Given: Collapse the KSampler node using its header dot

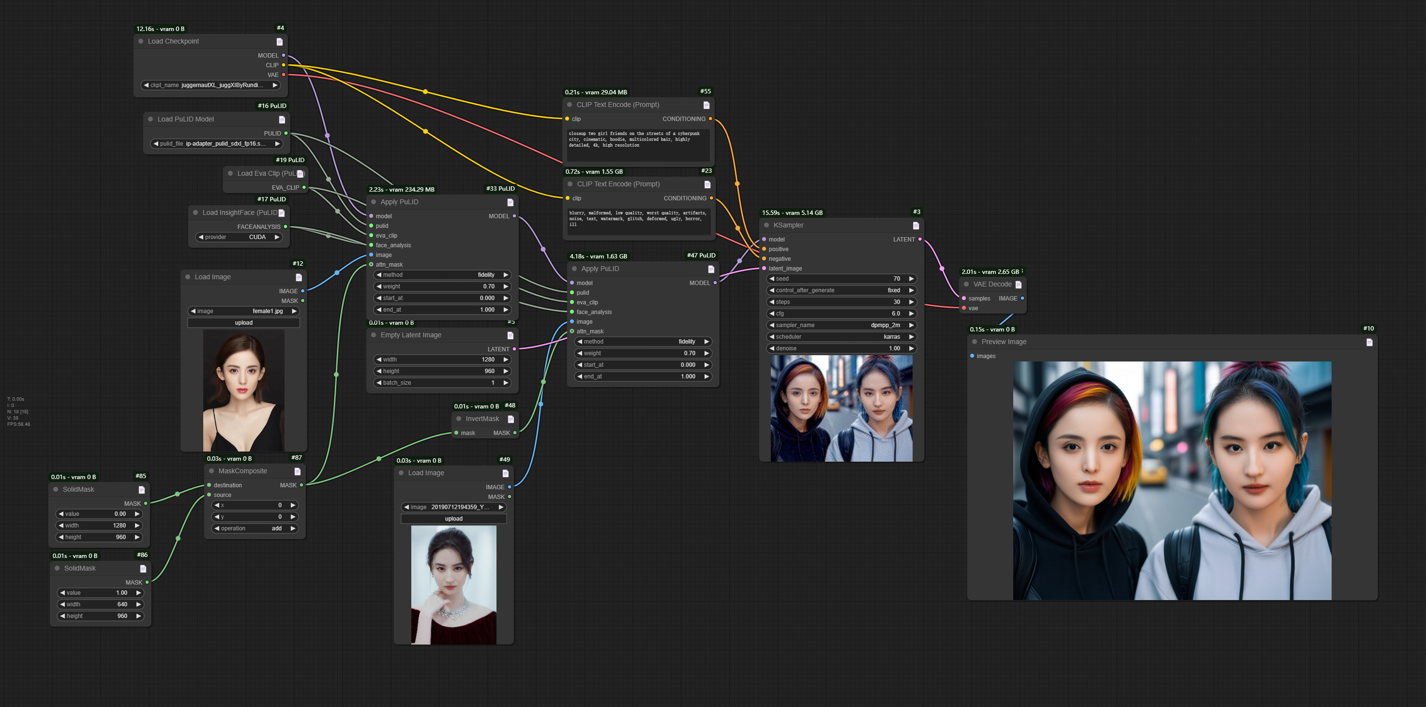Looking at the screenshot, I should click(766, 226).
